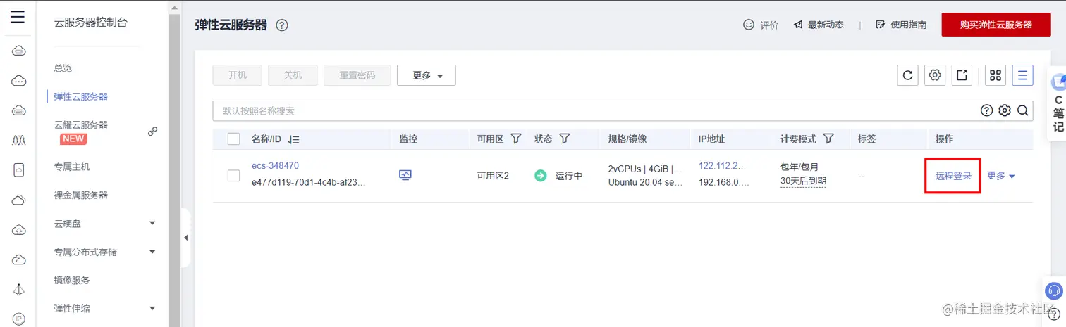Open monitoring chart for ecs-348470
The height and width of the screenshot is (327, 1066).
[405, 175]
